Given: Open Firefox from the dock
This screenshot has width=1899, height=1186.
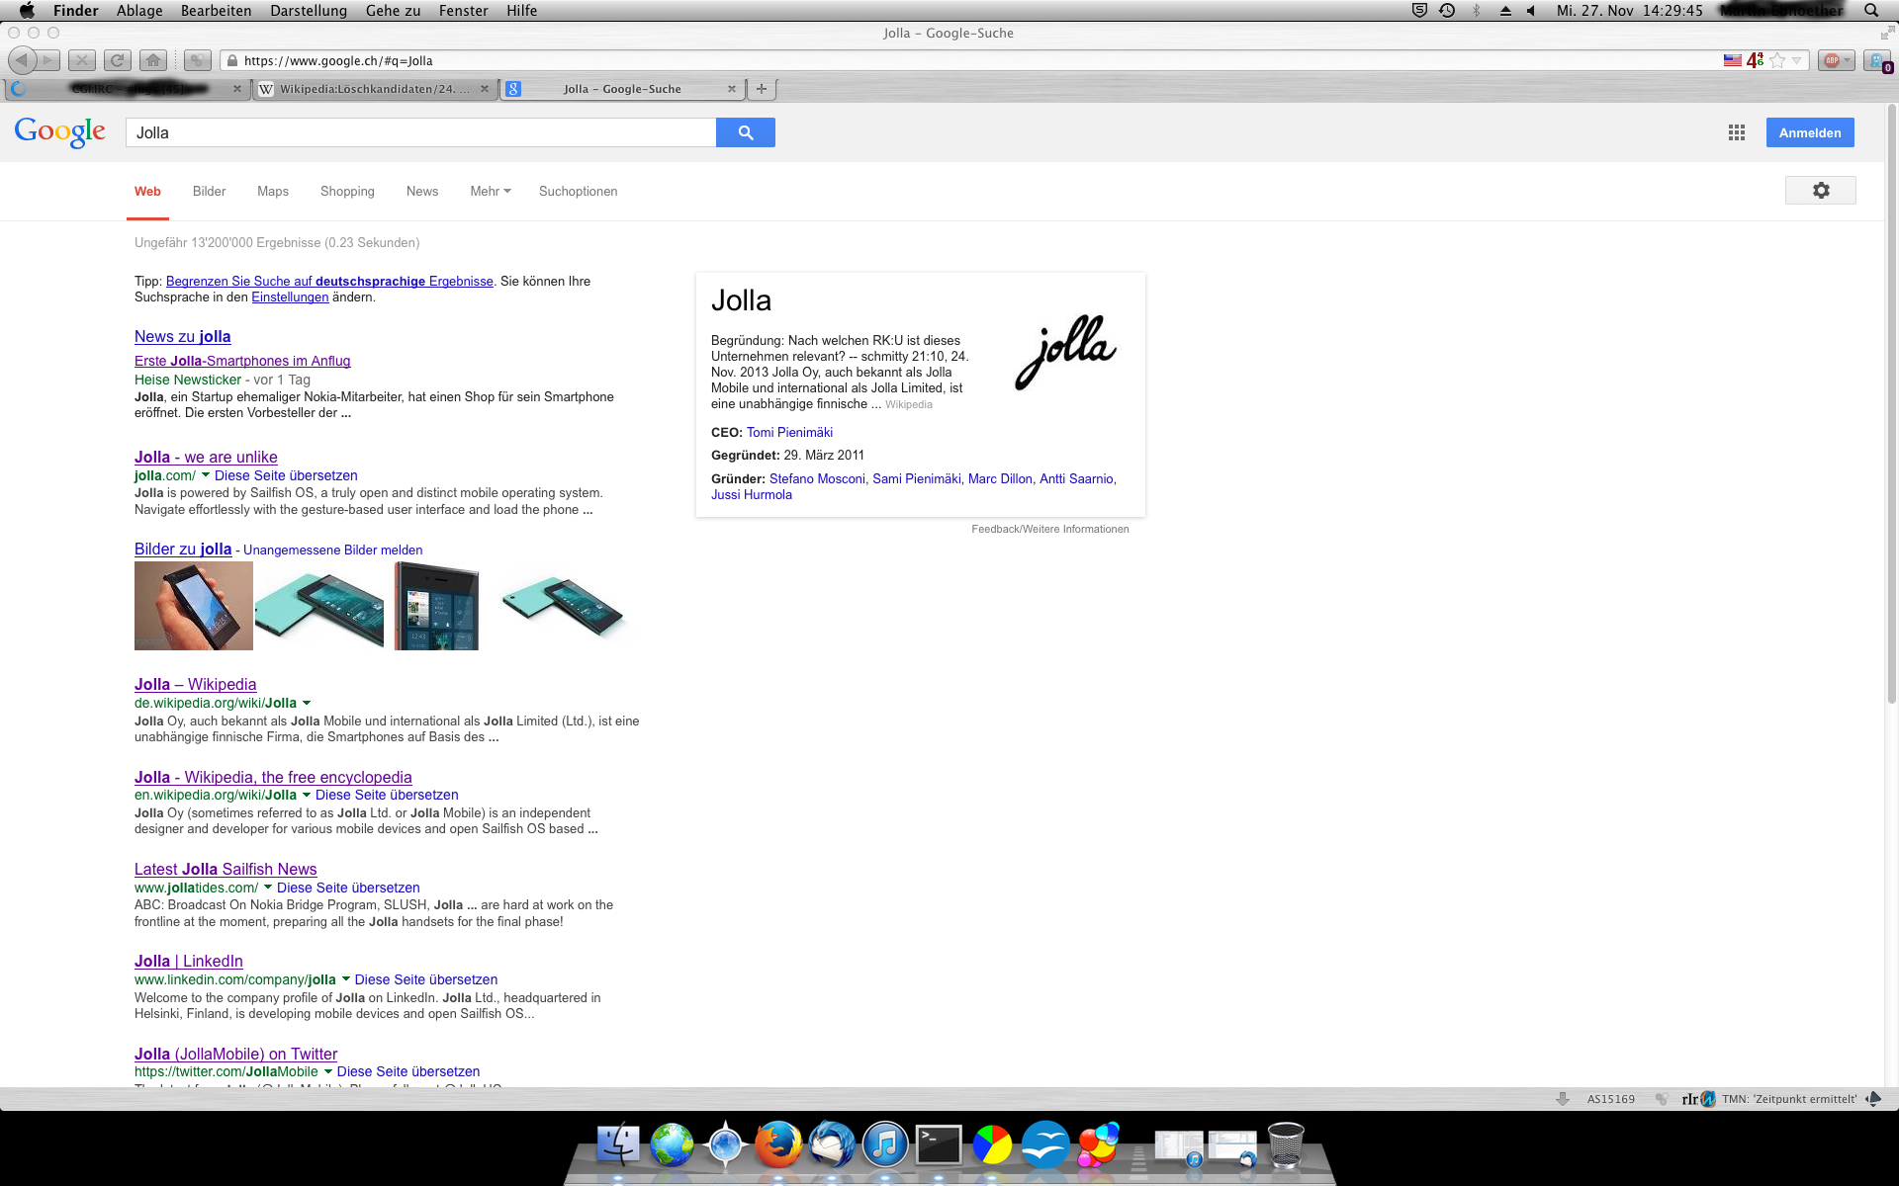Looking at the screenshot, I should (x=778, y=1144).
